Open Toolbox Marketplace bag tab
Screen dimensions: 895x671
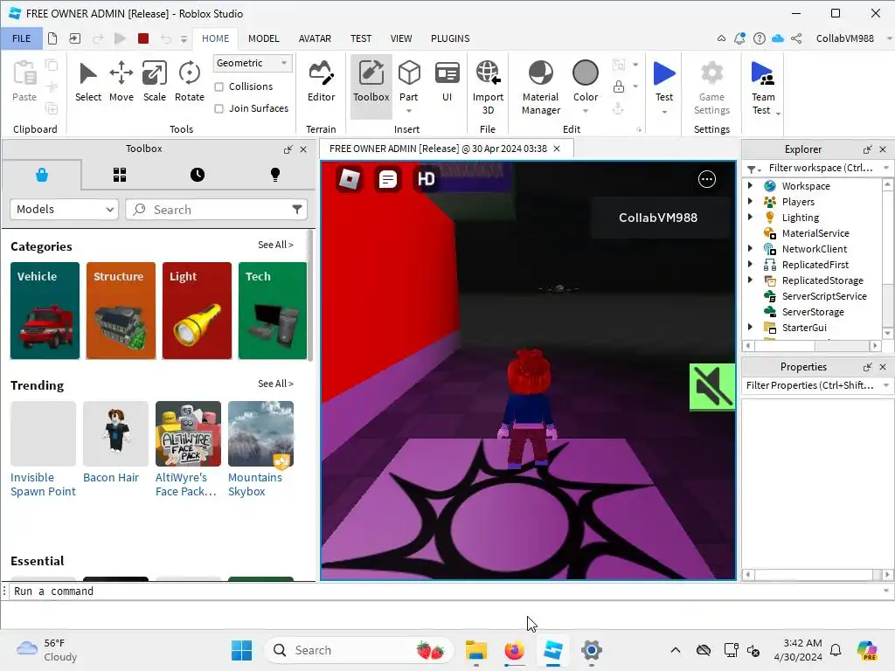[x=42, y=175]
